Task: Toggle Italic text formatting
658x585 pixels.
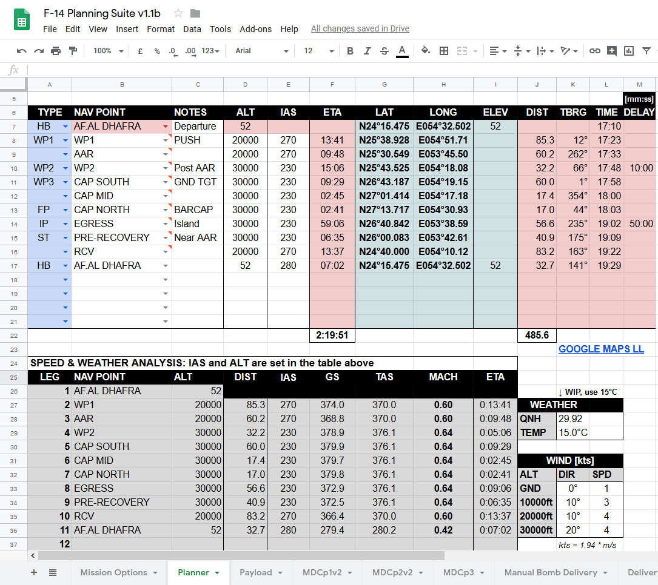Action: click(367, 51)
